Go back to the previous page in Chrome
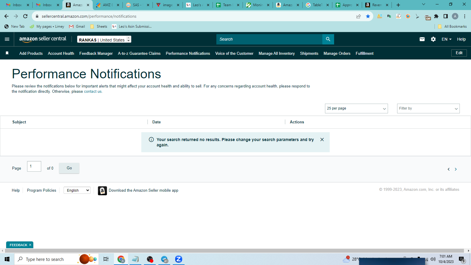This screenshot has height=265, width=471. coord(6,16)
